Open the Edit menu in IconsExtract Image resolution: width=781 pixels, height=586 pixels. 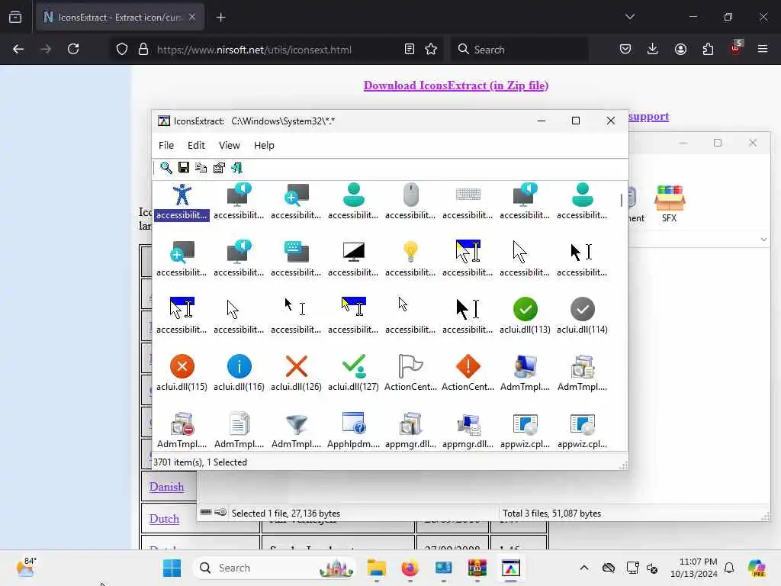pos(196,145)
